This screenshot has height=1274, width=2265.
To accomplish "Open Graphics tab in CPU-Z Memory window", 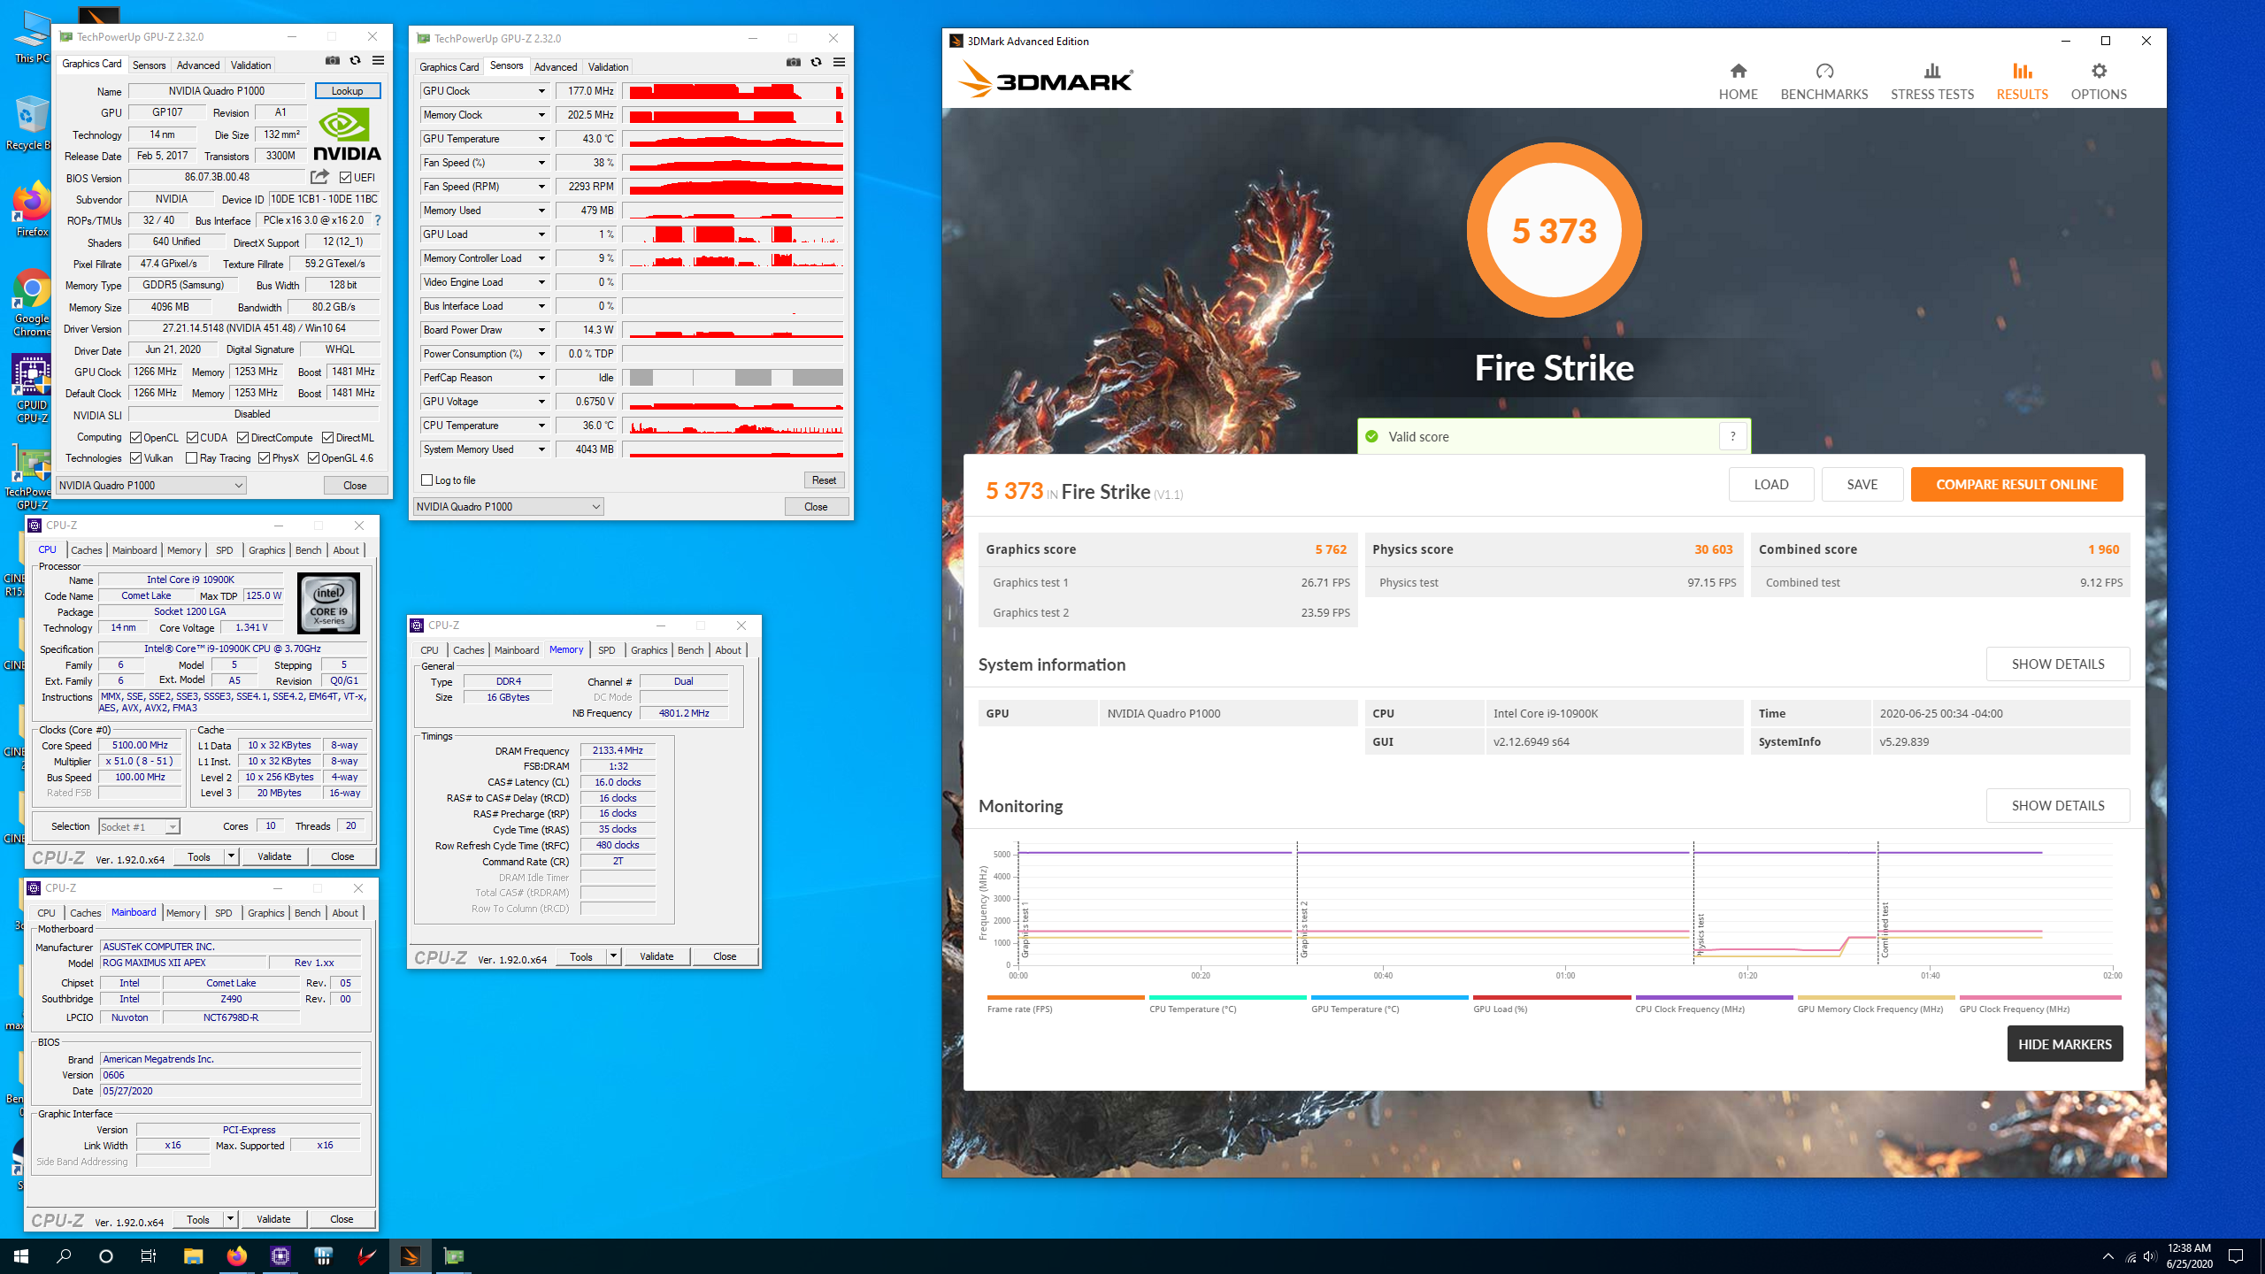I will pyautogui.click(x=649, y=650).
